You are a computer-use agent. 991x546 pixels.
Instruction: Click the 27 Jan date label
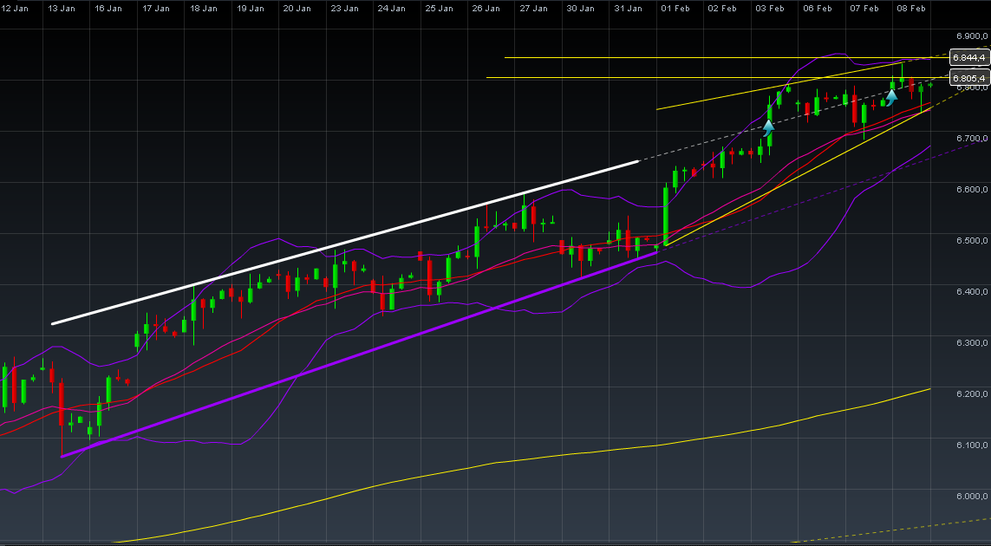532,8
